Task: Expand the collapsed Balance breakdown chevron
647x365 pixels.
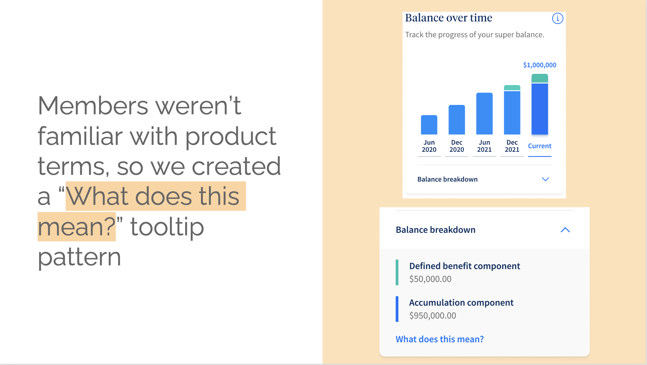Action: click(x=545, y=179)
